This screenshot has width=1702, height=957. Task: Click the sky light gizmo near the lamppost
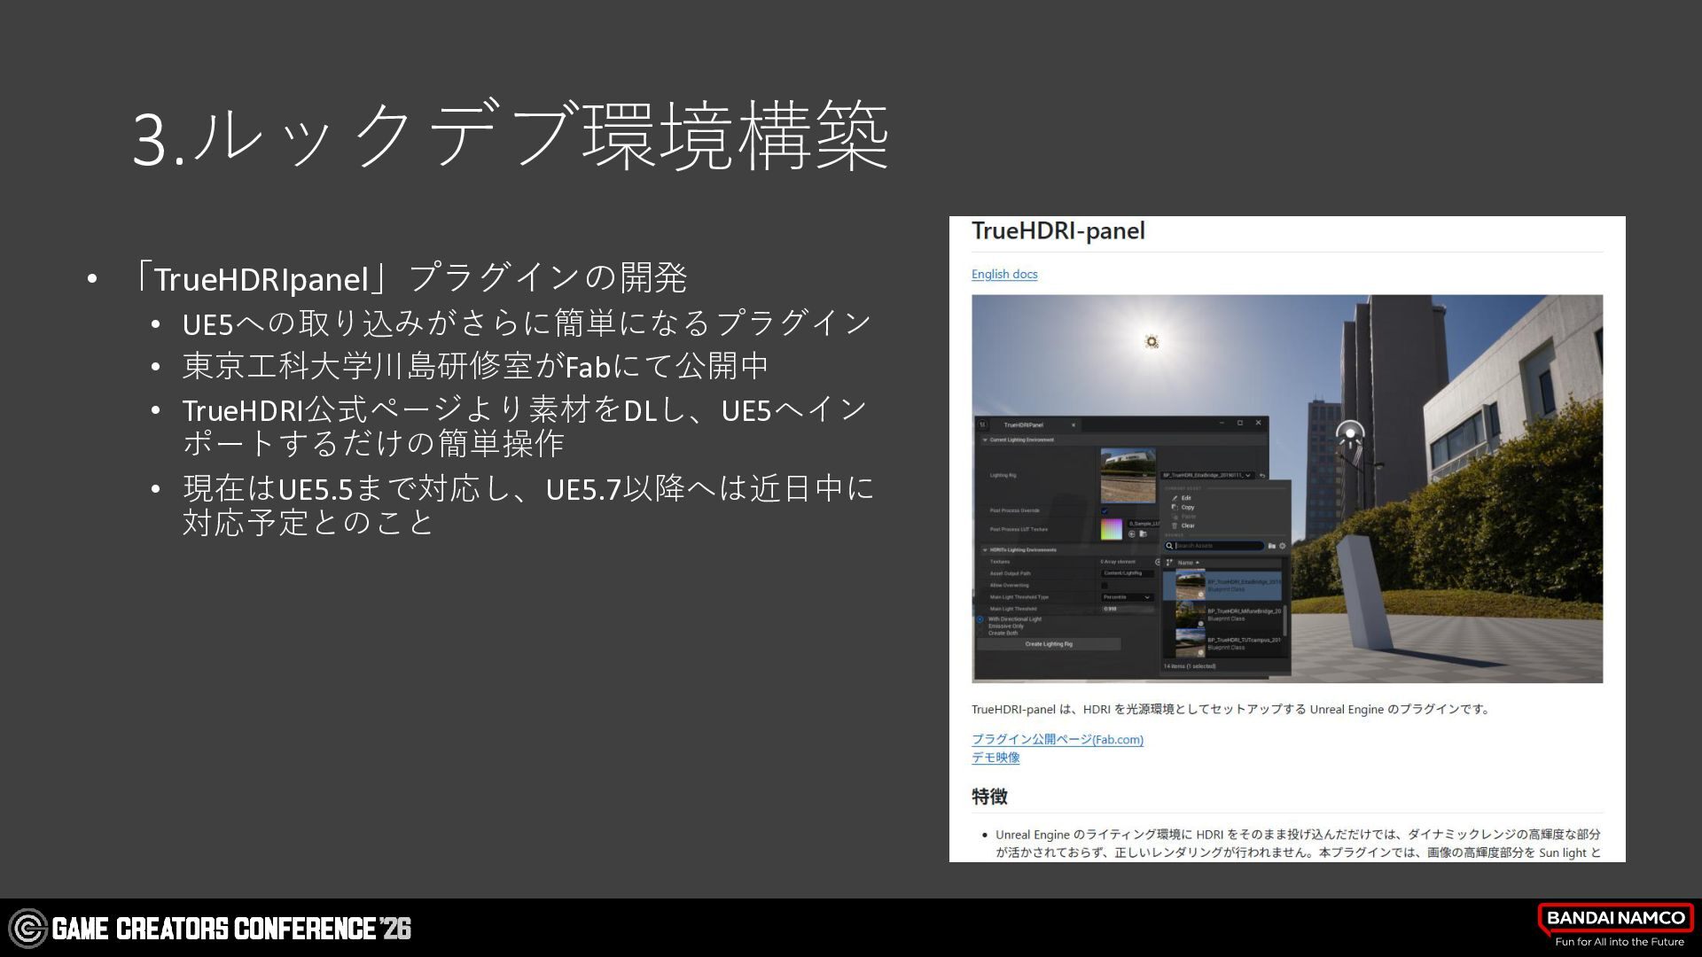(1350, 434)
